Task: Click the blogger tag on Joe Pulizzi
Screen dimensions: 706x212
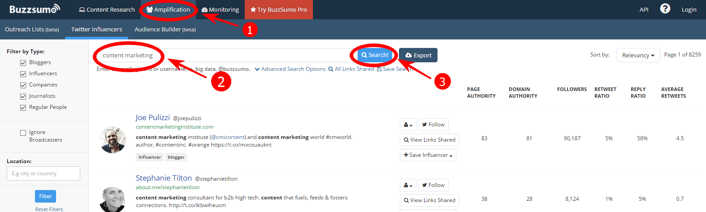Action: point(176,157)
